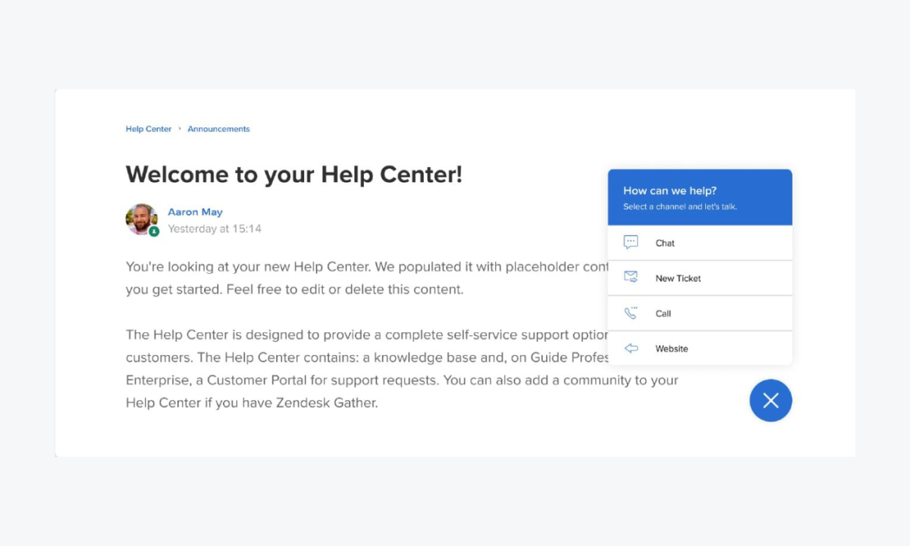Open Aaron May's profile link
The height and width of the screenshot is (546, 910).
pos(195,212)
